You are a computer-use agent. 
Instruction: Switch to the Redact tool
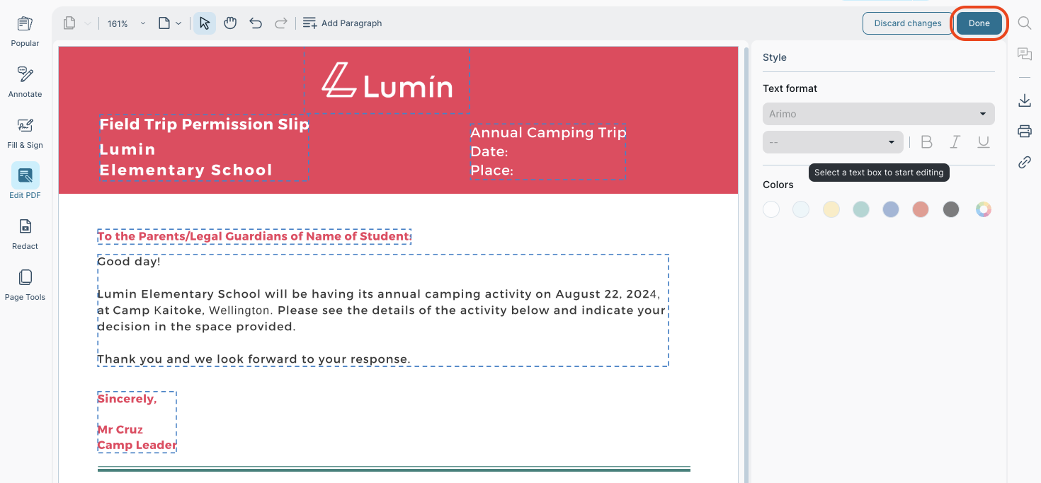tap(25, 233)
